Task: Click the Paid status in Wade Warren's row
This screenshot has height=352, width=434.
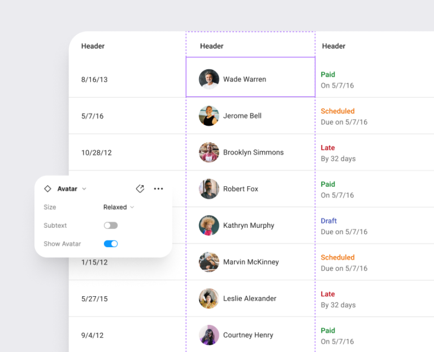Action: click(328, 74)
